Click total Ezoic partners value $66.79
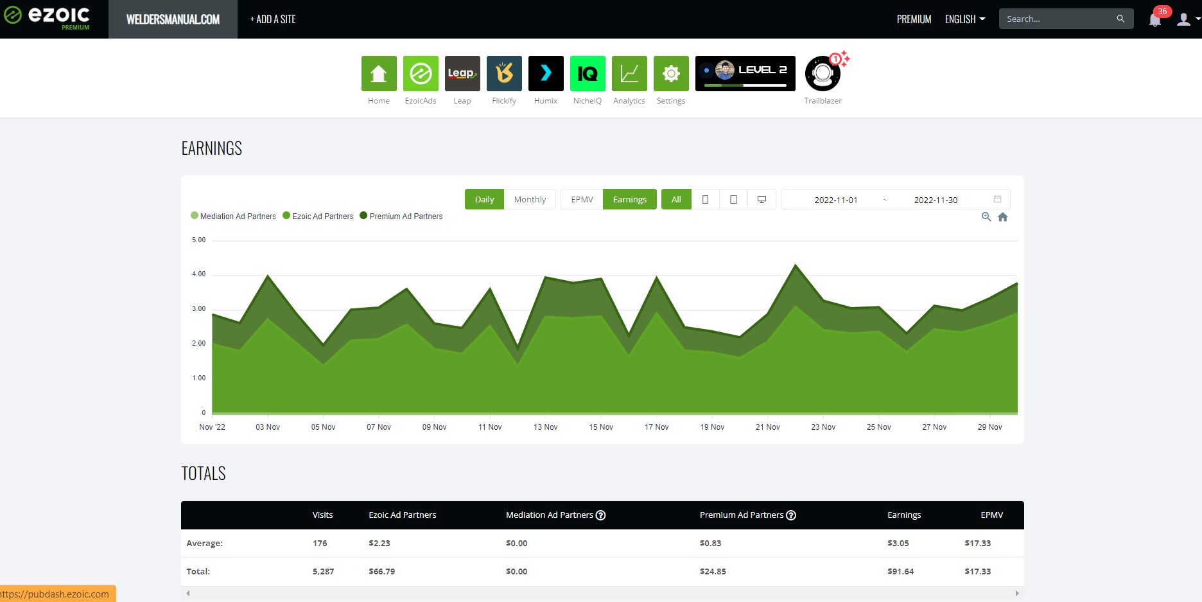1202x602 pixels. pos(382,571)
